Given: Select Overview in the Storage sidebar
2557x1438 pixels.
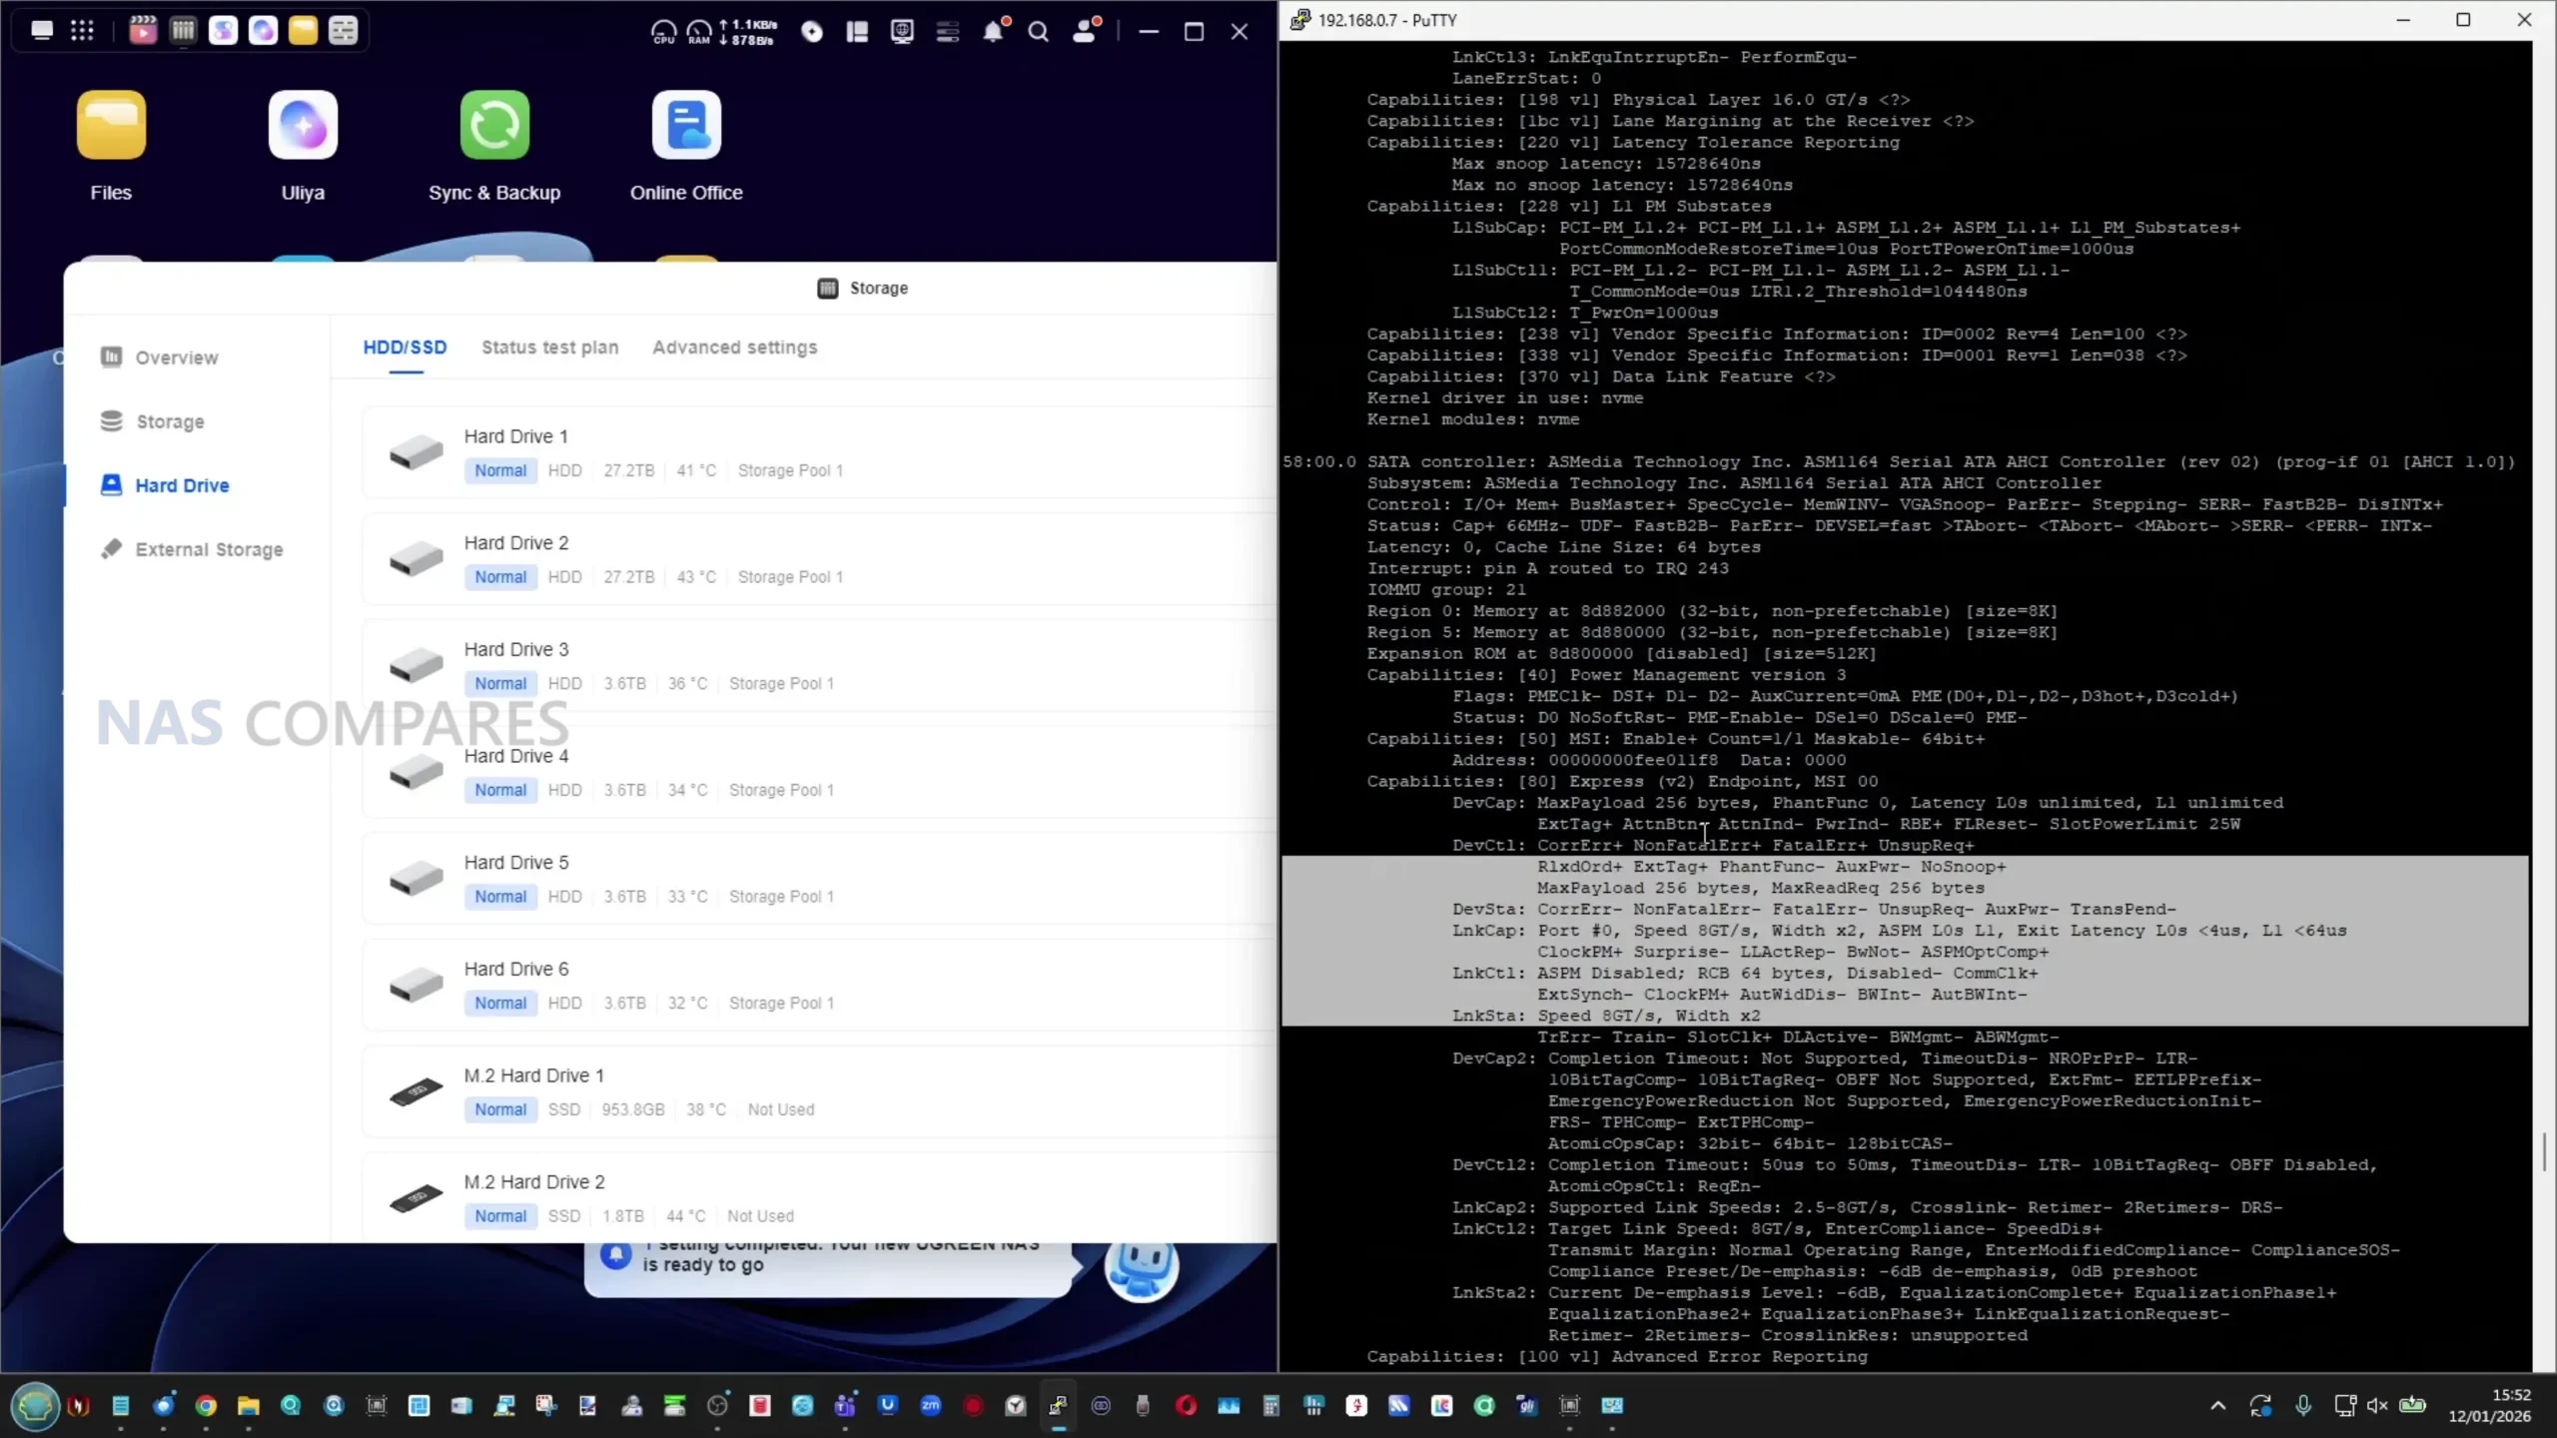Looking at the screenshot, I should [x=176, y=358].
